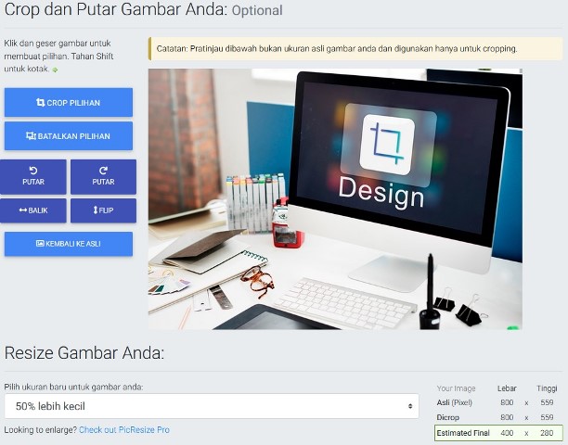
Task: Open the '50% lebih kecil' size dropdown
Action: point(212,406)
